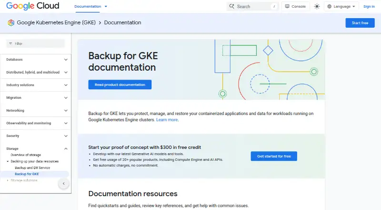Click Get started for free button

click(274, 156)
